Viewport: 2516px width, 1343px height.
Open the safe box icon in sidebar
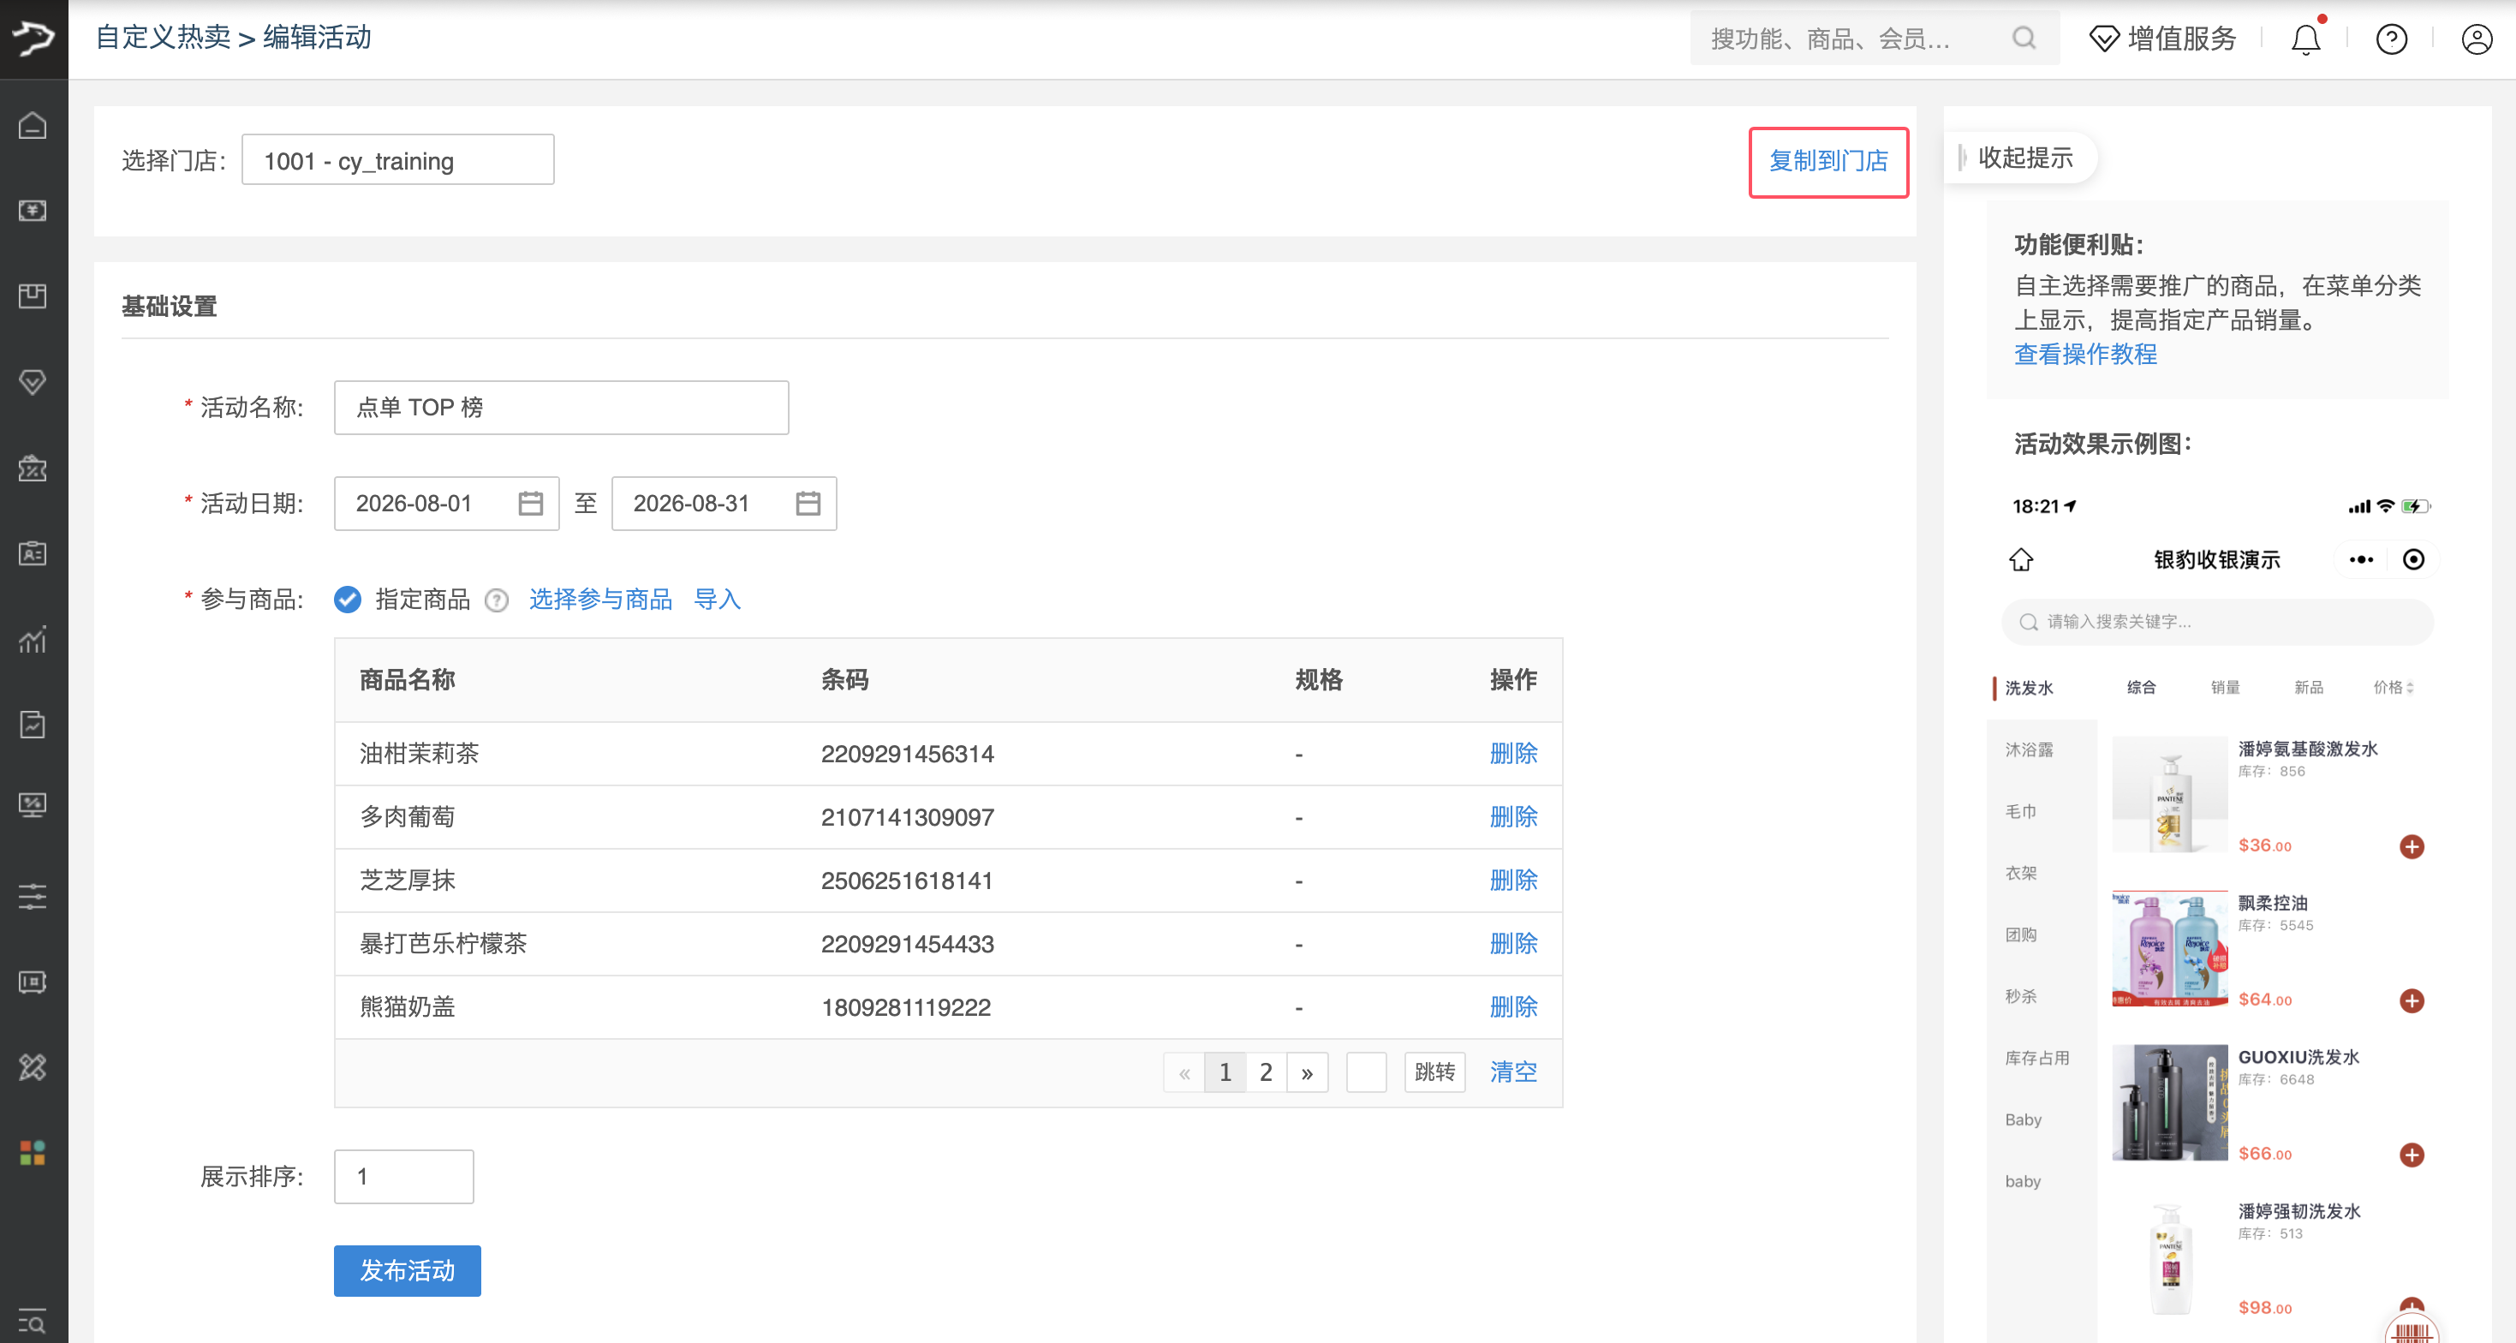point(33,982)
